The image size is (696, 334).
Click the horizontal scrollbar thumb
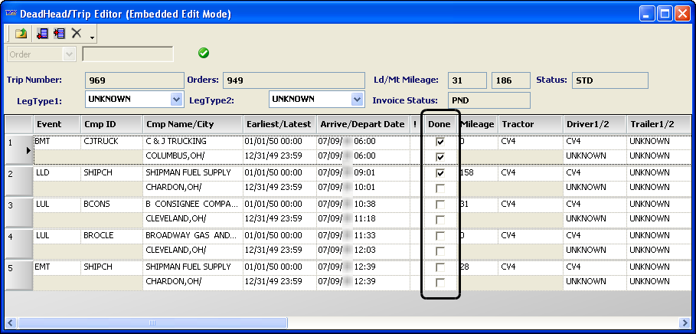point(153,323)
